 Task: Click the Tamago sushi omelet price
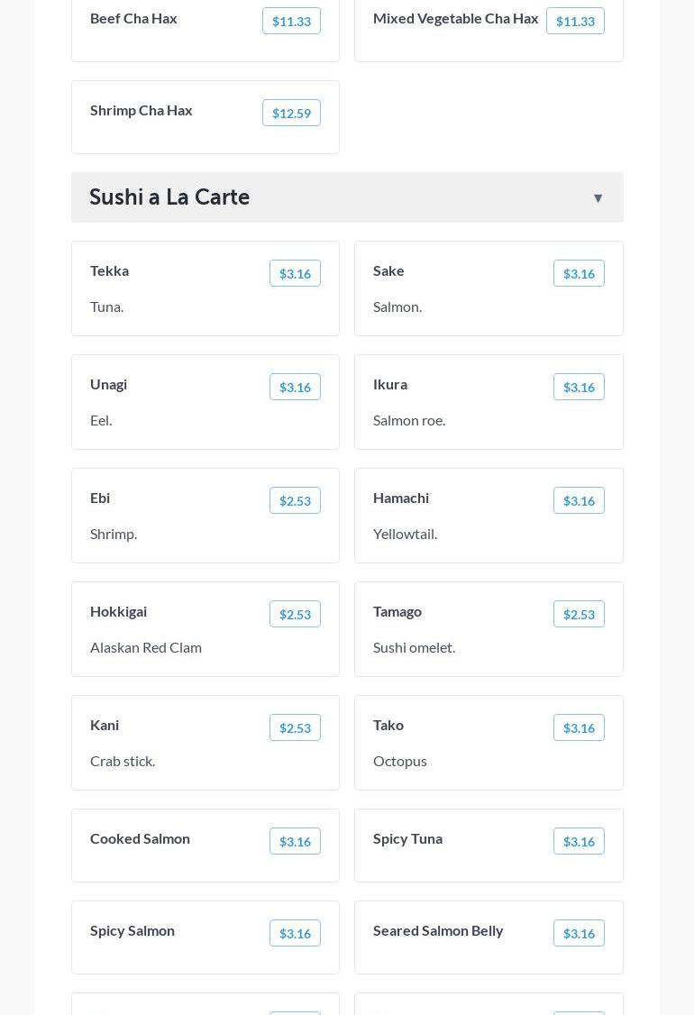click(579, 614)
